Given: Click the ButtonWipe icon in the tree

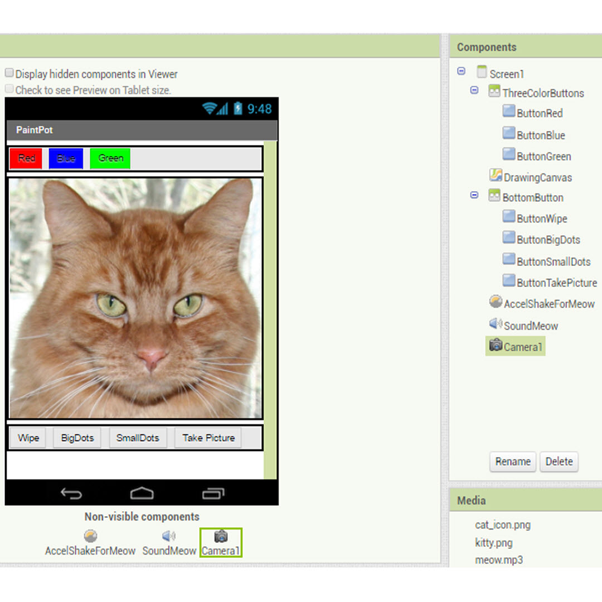Looking at the screenshot, I should click(x=509, y=216).
